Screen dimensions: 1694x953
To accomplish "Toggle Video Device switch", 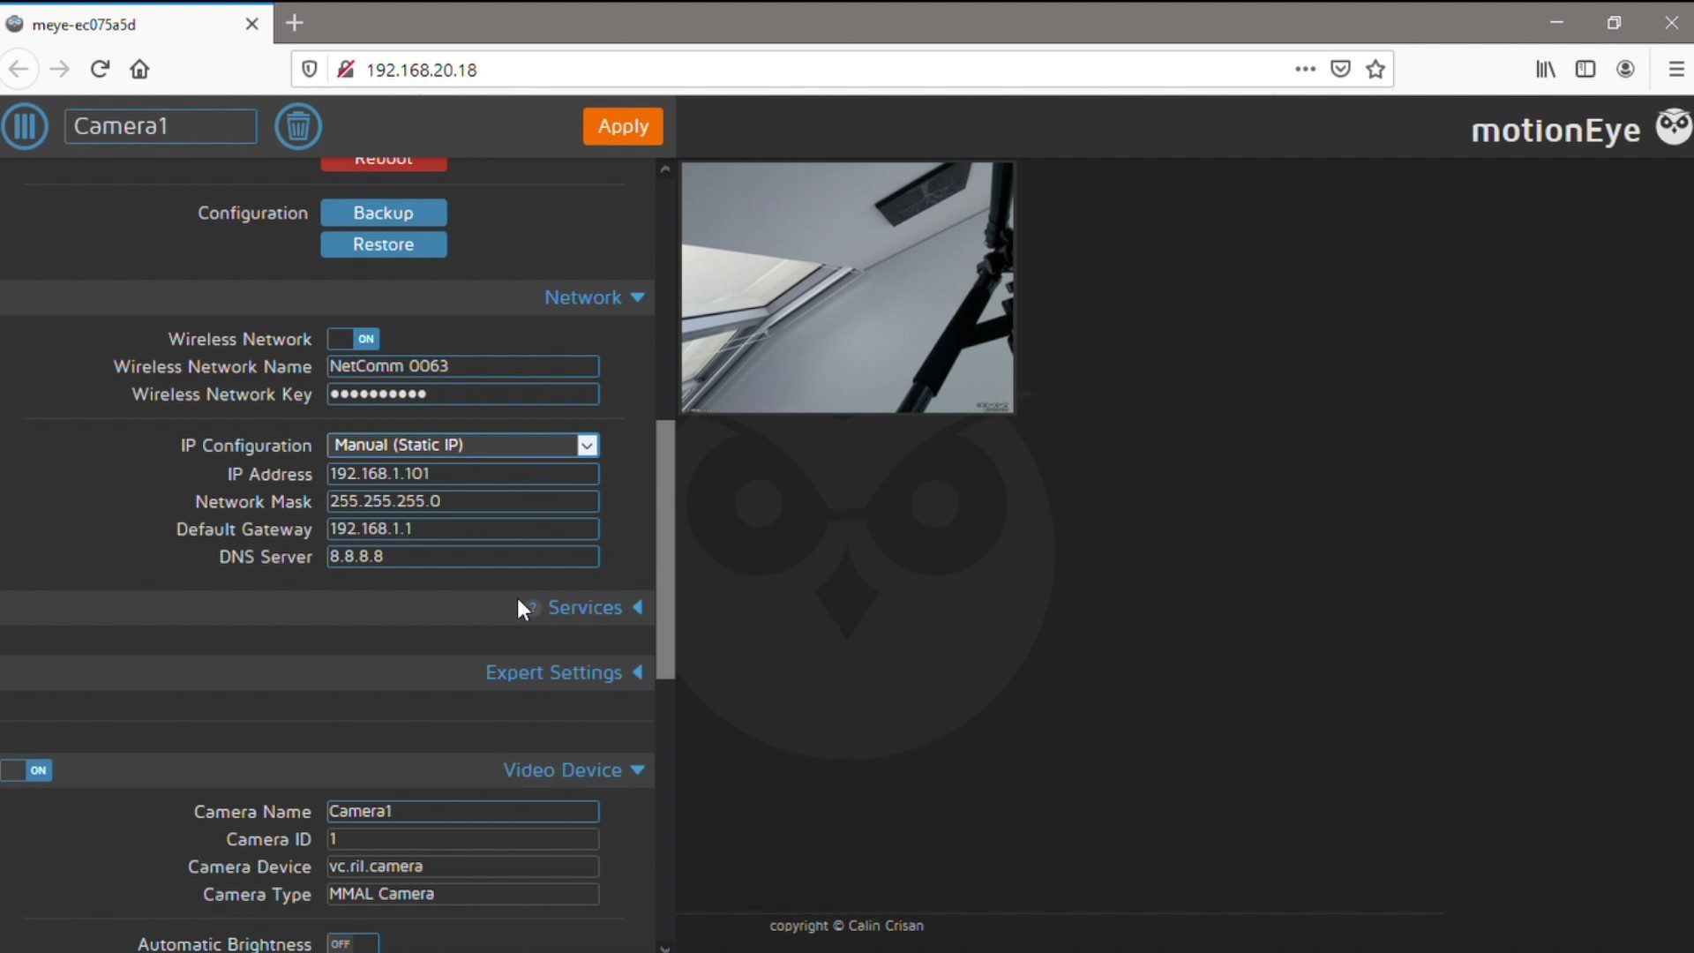I will click(26, 770).
